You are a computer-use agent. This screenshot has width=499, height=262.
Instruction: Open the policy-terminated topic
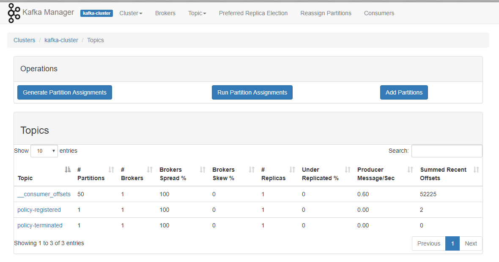tap(40, 225)
